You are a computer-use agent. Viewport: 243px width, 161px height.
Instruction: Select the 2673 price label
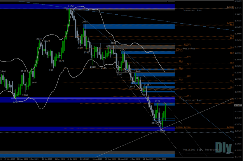(61, 61)
